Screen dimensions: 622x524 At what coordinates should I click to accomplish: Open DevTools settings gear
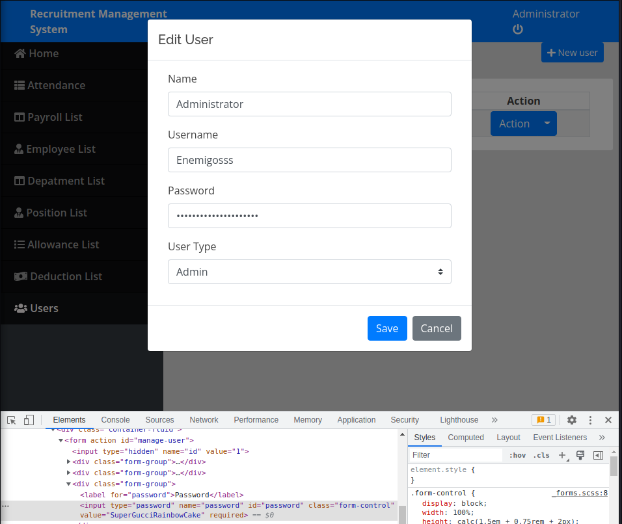572,420
